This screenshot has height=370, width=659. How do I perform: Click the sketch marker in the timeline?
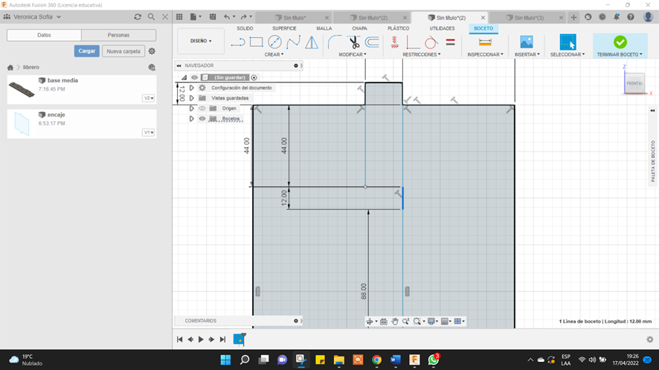(x=239, y=339)
